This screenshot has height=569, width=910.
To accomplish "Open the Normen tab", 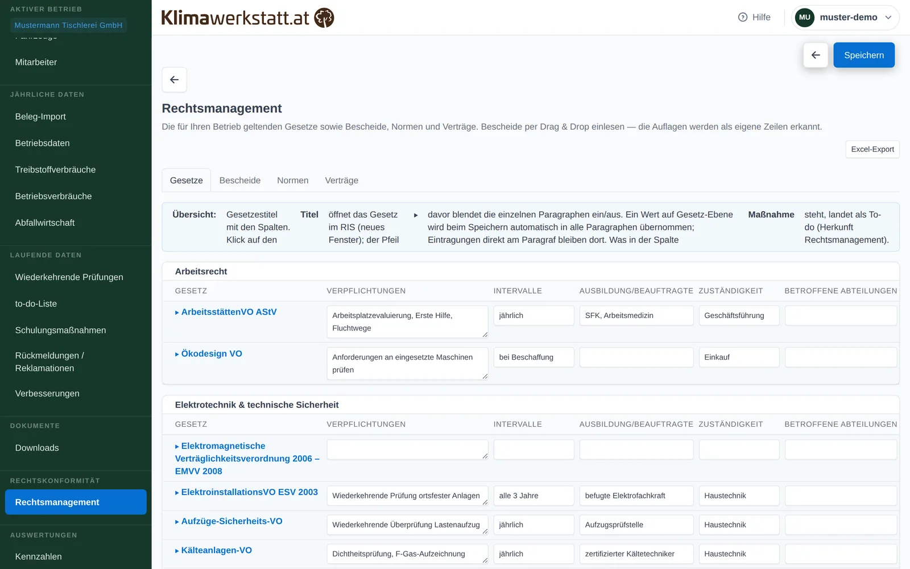I will tap(292, 180).
